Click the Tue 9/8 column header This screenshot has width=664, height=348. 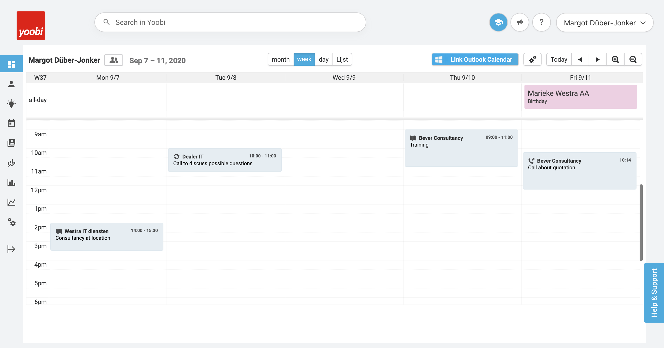tap(226, 78)
